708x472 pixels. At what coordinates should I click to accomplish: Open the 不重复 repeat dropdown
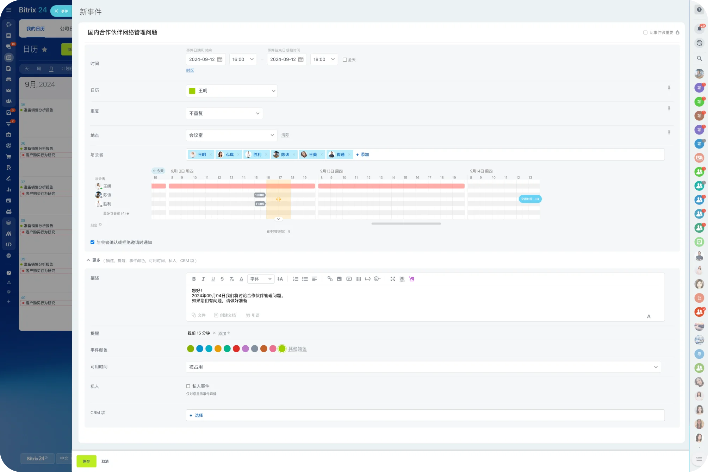pos(224,113)
